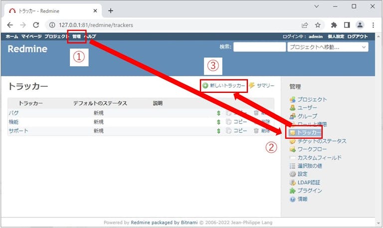This screenshot has width=383, height=228.
Task: Copy the 機能 tracker
Action: 236,122
